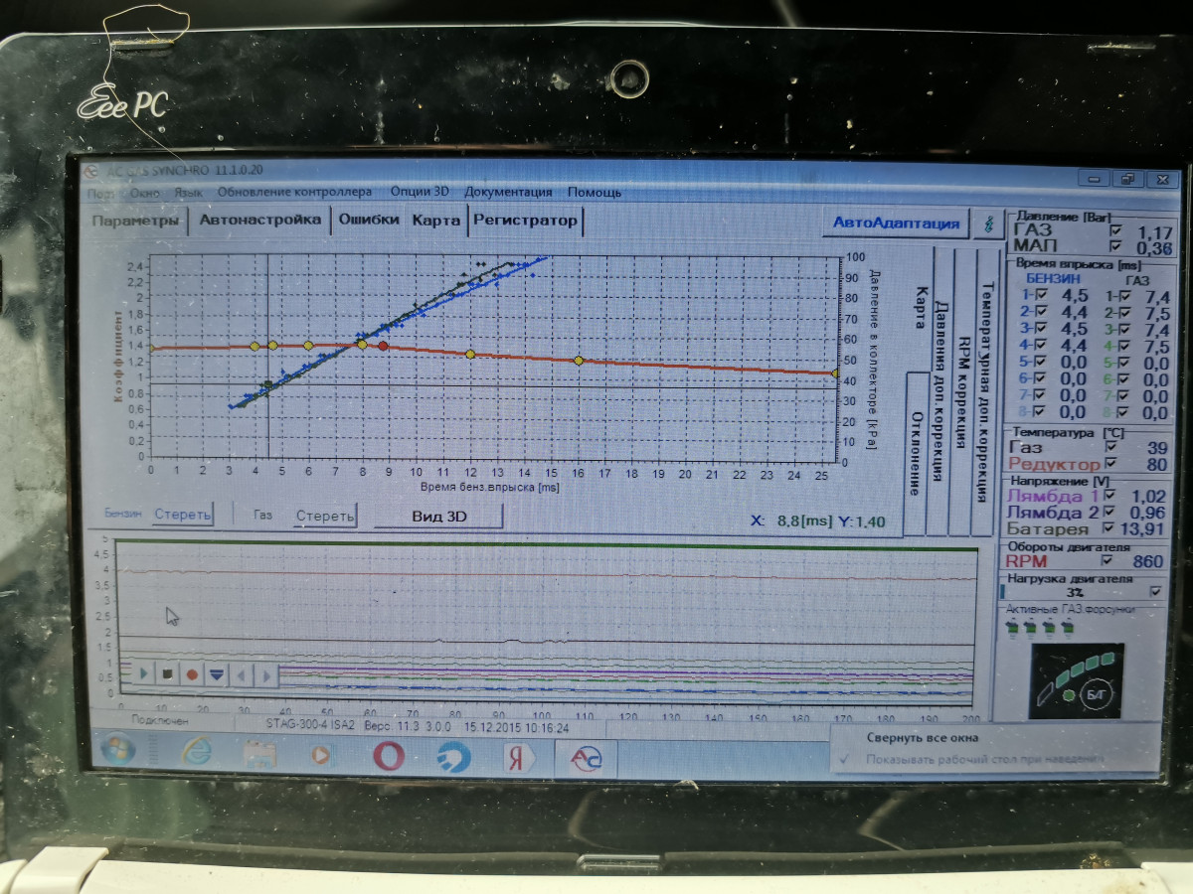Open the vertical Отклонение tab
This screenshot has width=1193, height=894.
pyautogui.click(x=916, y=453)
